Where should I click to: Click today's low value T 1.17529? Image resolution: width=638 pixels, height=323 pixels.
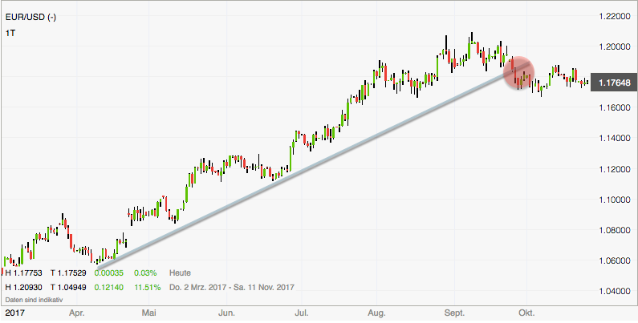tap(68, 273)
